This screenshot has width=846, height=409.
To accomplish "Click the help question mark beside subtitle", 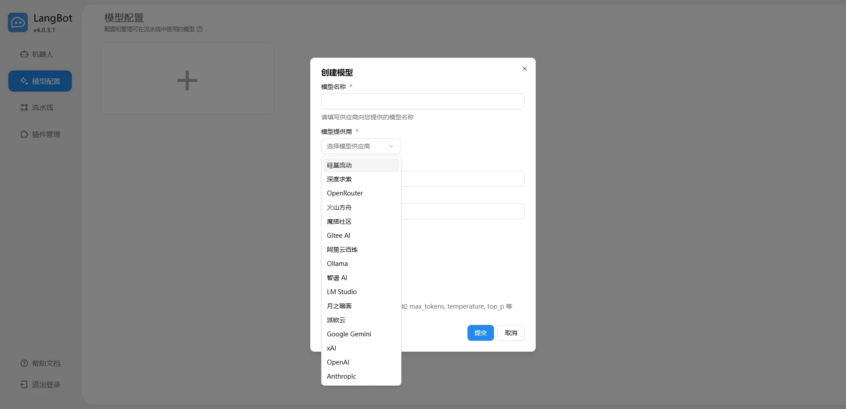I will pyautogui.click(x=200, y=29).
